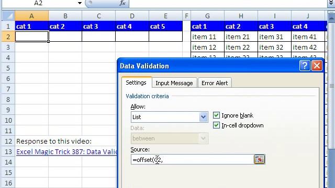
Task: Click cell A1 containing cat 1
Action: click(x=31, y=26)
